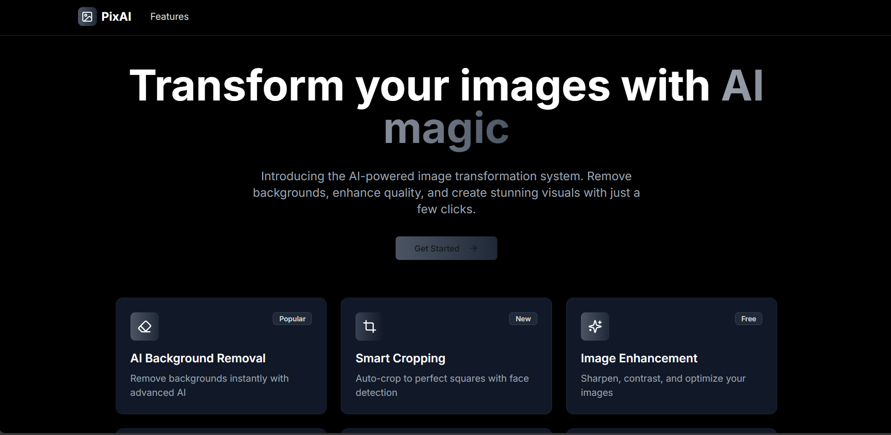
Task: Open the AI Background Removal card
Action: (x=221, y=356)
